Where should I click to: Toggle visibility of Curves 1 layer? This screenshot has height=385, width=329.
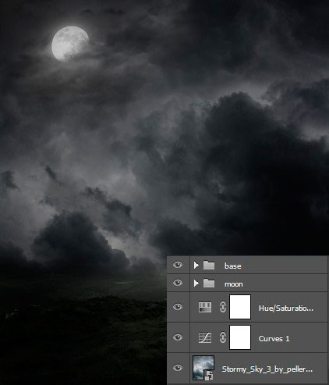click(178, 337)
